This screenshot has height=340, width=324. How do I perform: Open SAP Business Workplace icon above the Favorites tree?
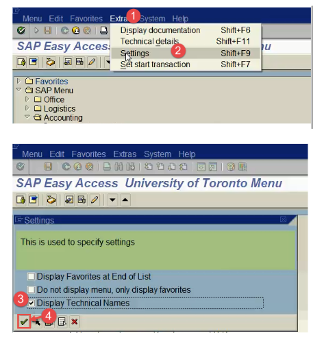(x=51, y=62)
